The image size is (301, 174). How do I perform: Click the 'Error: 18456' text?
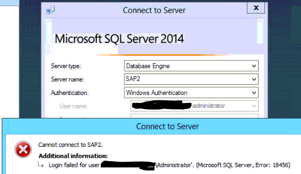click(x=273, y=165)
